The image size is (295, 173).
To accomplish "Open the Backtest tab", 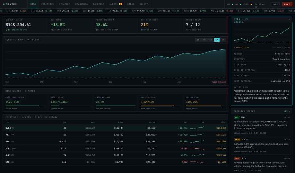I will pyautogui.click(x=99, y=4).
